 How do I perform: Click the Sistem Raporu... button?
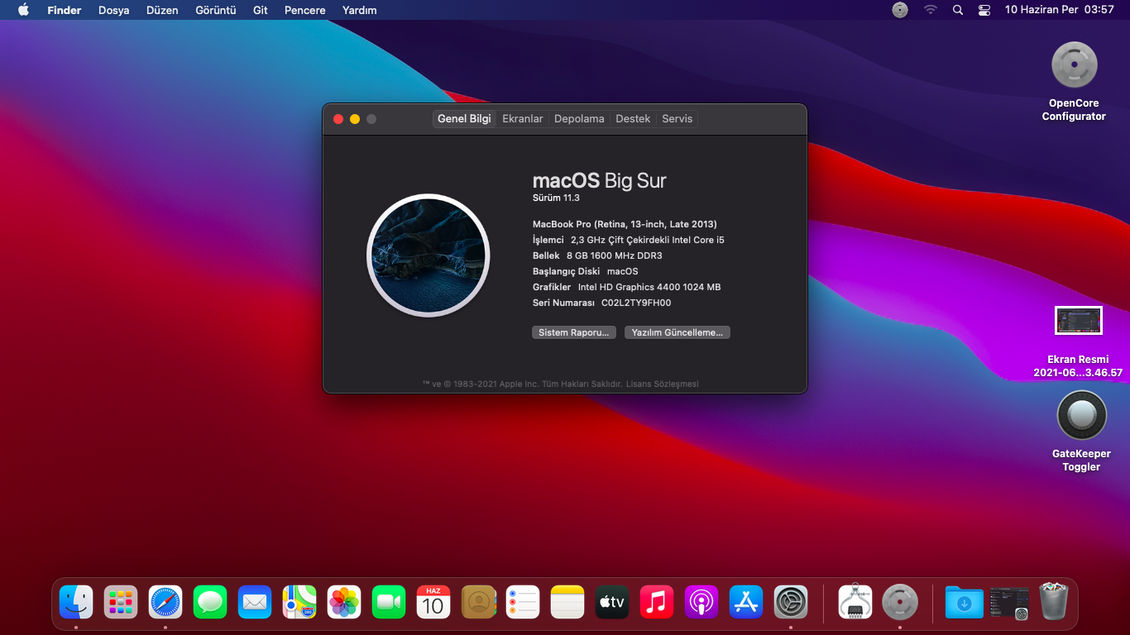[x=575, y=332]
